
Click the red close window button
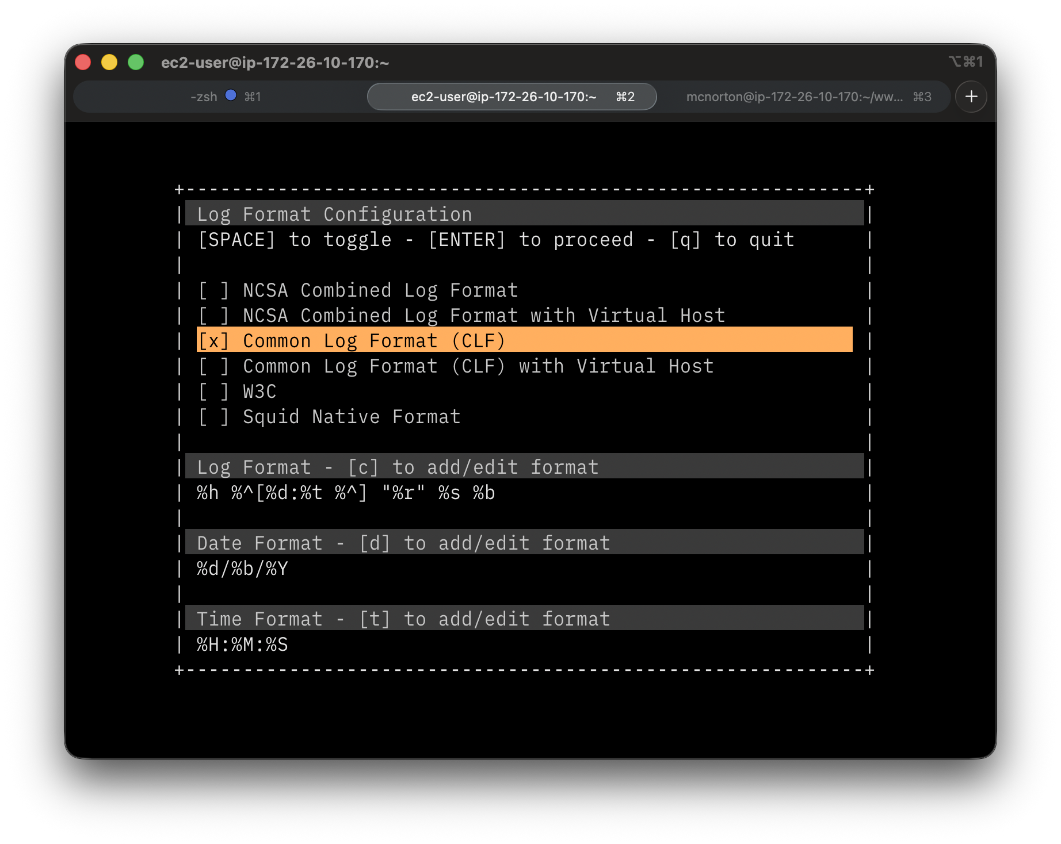pos(83,62)
